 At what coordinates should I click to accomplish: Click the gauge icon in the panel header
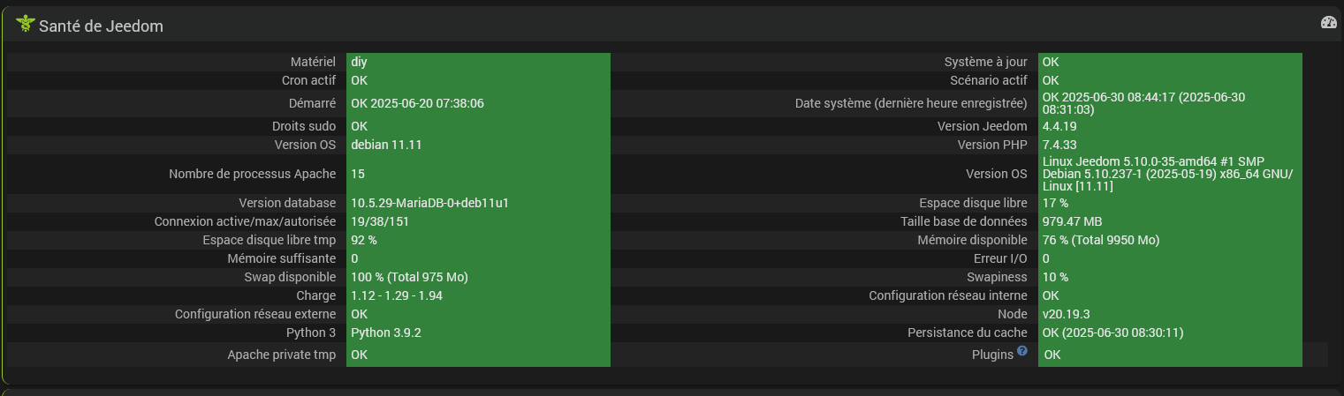1329,23
